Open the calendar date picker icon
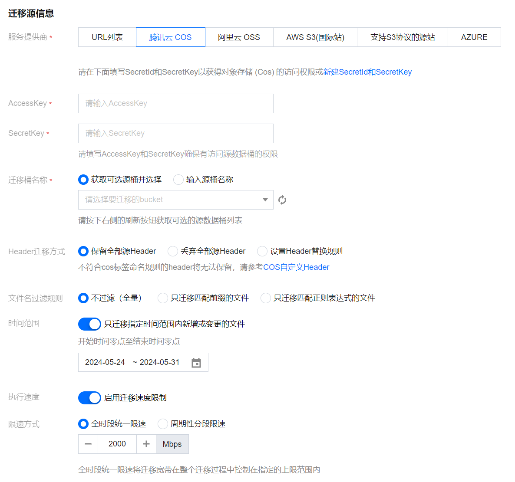Screen dimensions: 515x482 pyautogui.click(x=196, y=363)
